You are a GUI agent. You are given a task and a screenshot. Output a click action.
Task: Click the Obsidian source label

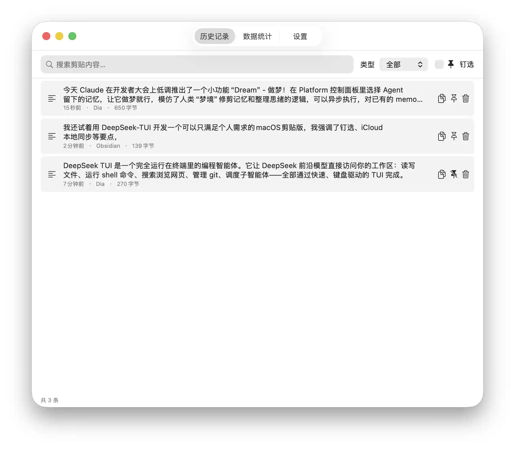[x=108, y=146]
